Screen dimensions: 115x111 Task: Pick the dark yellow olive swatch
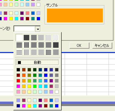[29, 75]
